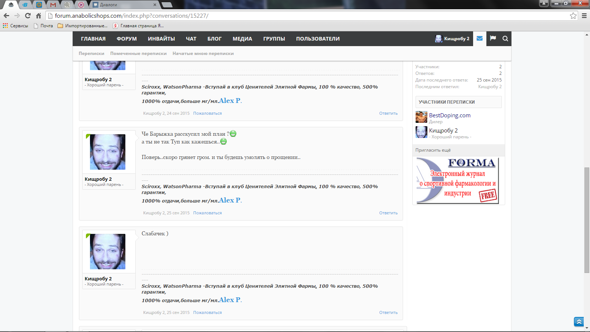Click the FORMA journal banner
This screenshot has width=590, height=332.
[x=458, y=180]
